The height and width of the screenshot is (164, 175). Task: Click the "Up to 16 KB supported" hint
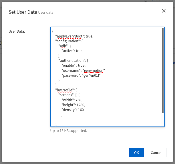pyautogui.click(x=69, y=131)
